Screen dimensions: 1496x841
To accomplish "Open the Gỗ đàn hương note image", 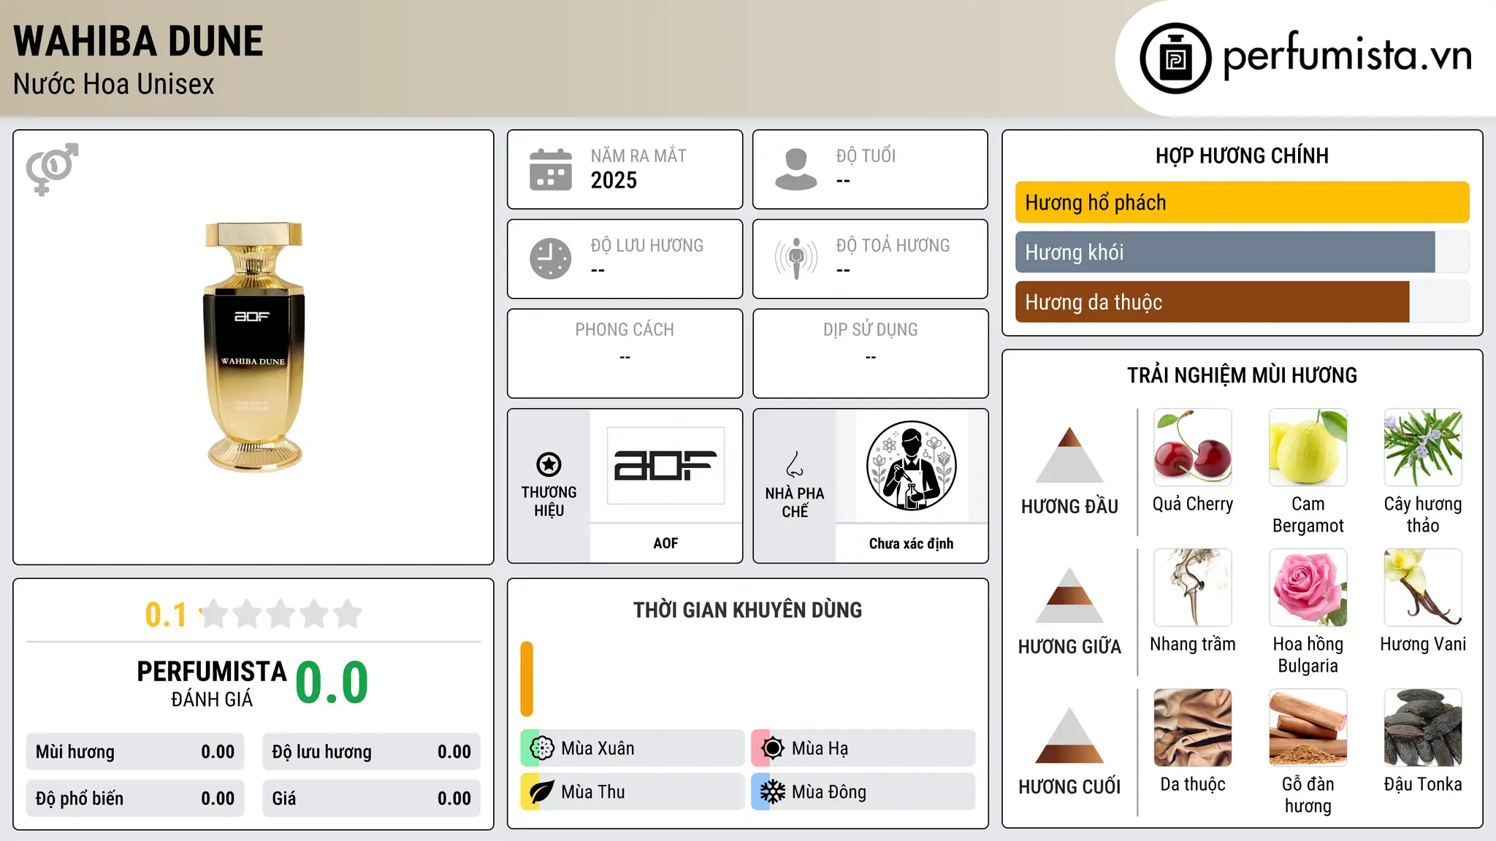I will tap(1308, 728).
